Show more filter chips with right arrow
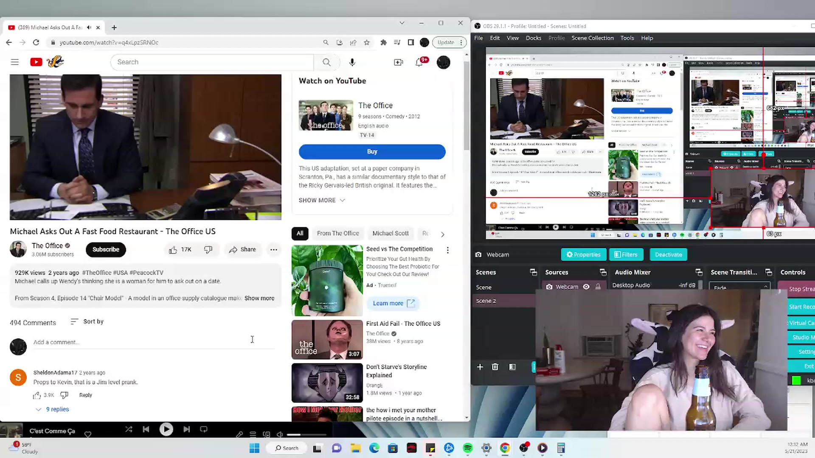Screen dimensions: 815x458 coord(443,234)
